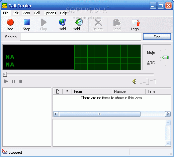
Task: Click the Find button
Action: tap(157, 37)
